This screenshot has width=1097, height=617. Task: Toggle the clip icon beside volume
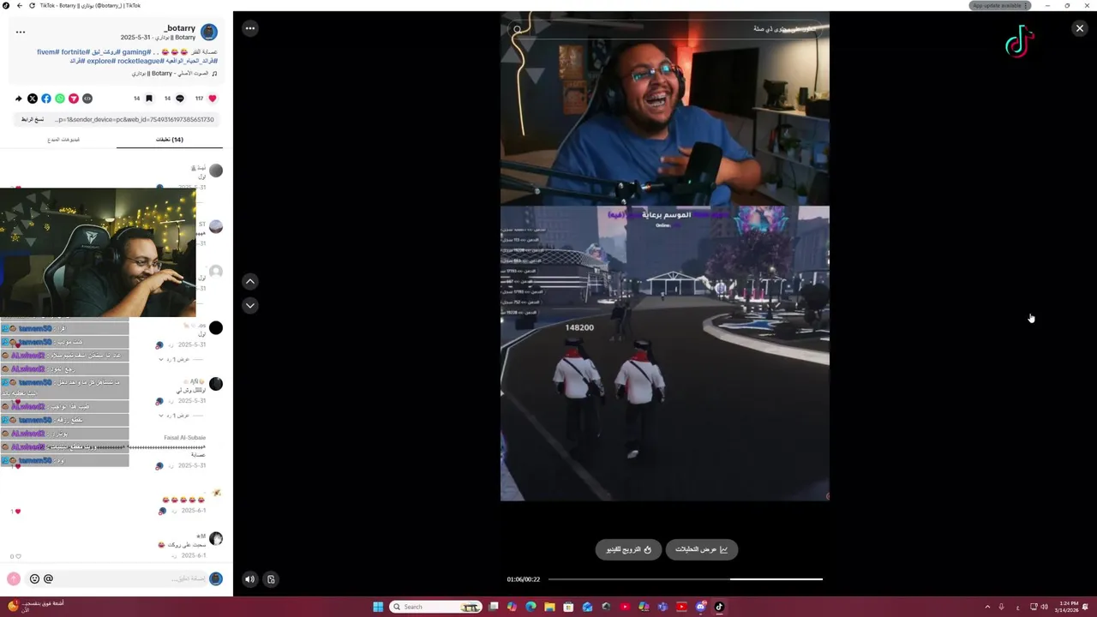click(271, 579)
